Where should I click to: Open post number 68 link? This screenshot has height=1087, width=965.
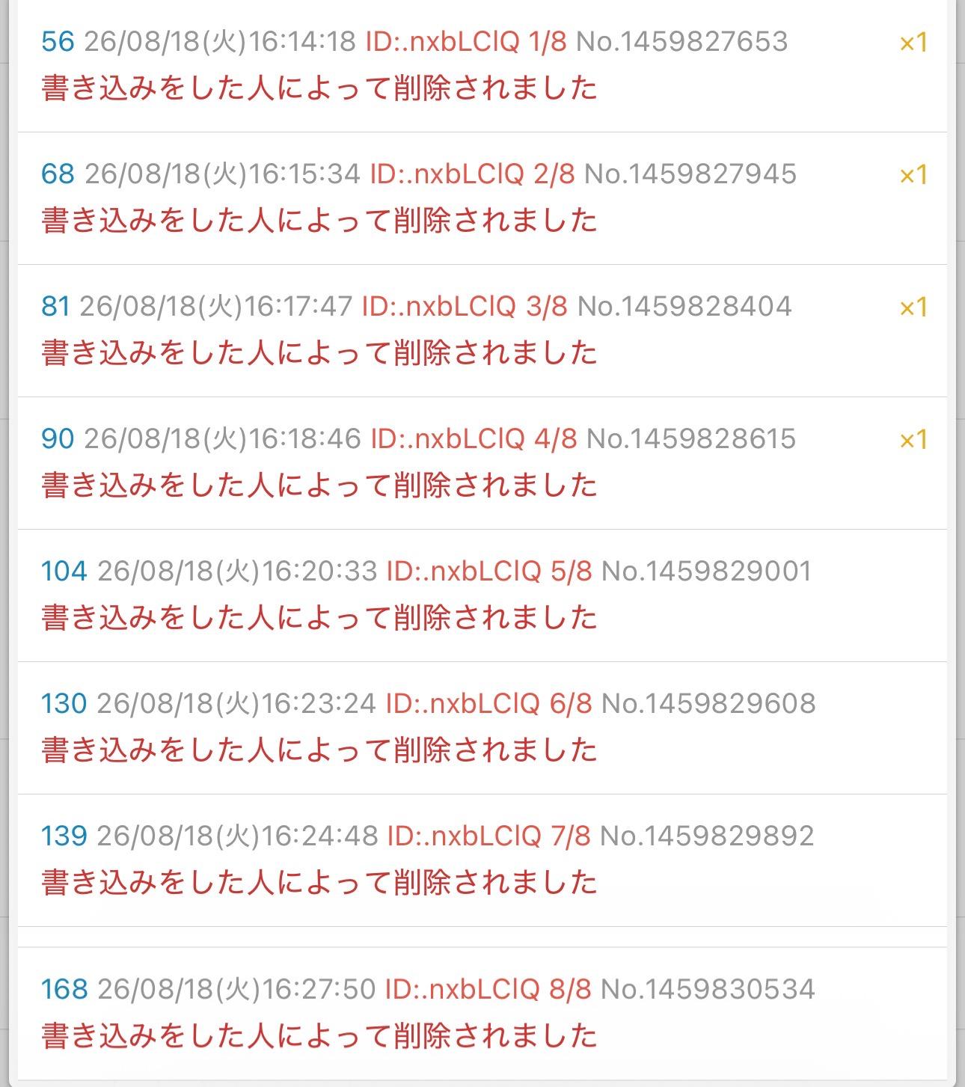58,174
